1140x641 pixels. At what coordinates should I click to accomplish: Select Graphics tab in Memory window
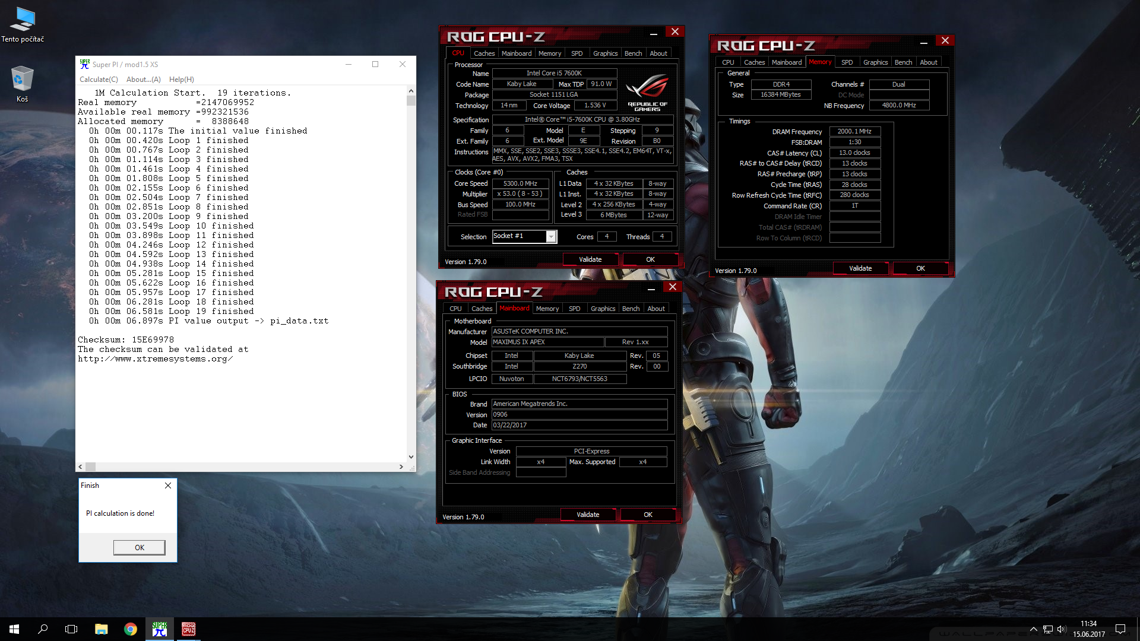[875, 62]
